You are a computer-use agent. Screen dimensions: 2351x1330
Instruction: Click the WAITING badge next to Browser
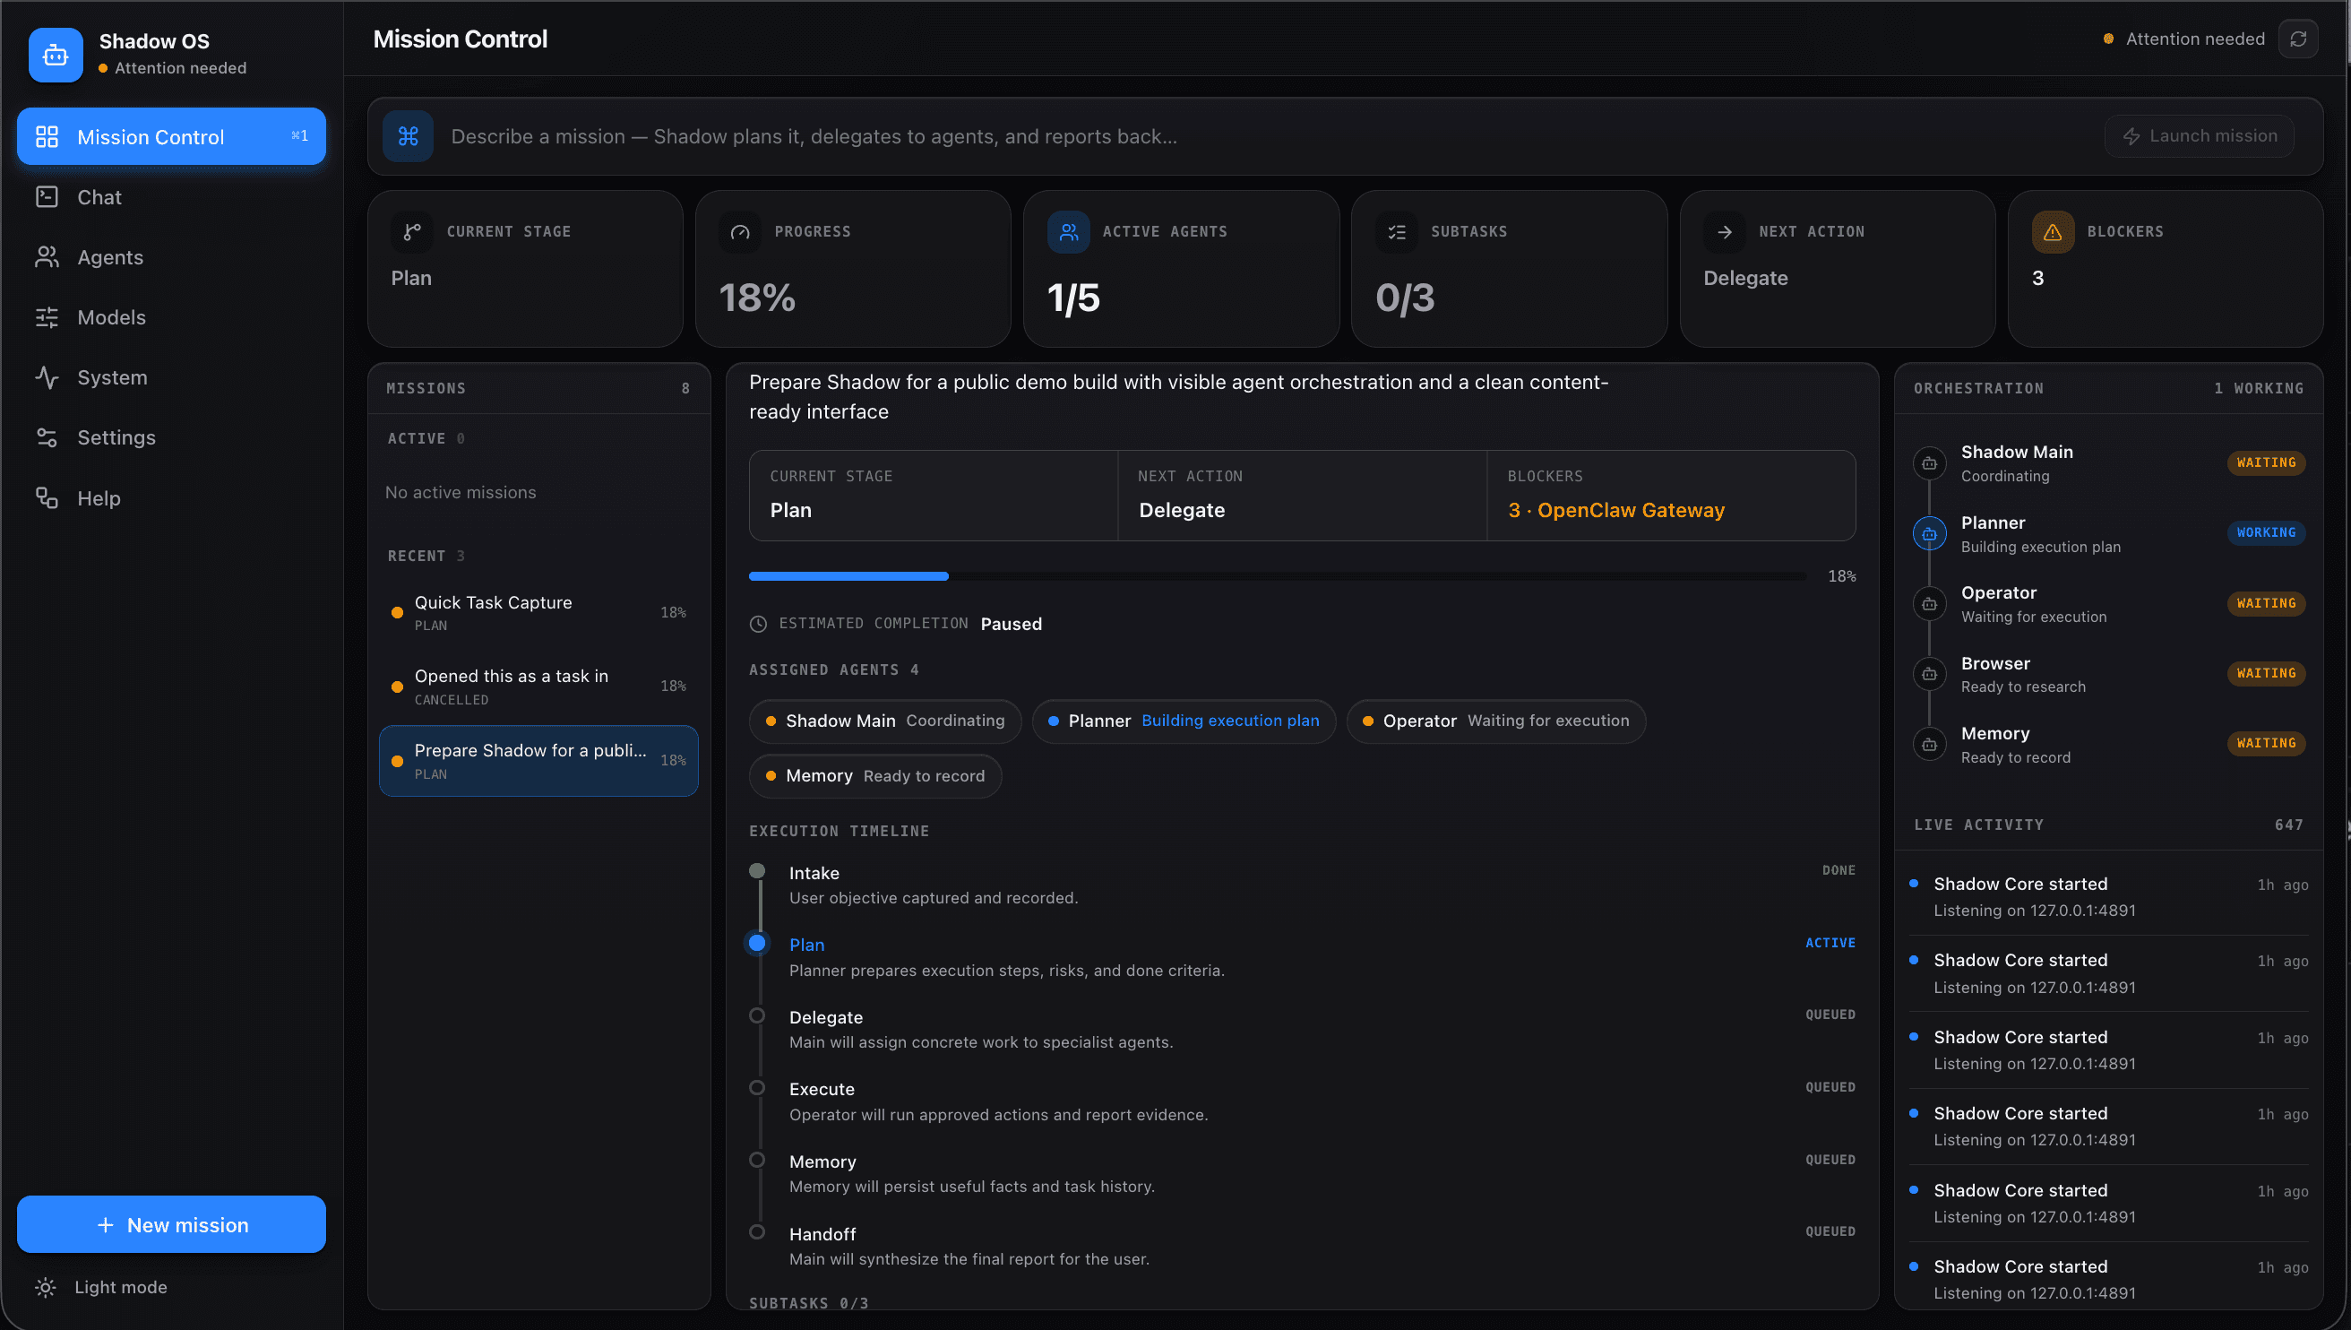click(x=2266, y=673)
